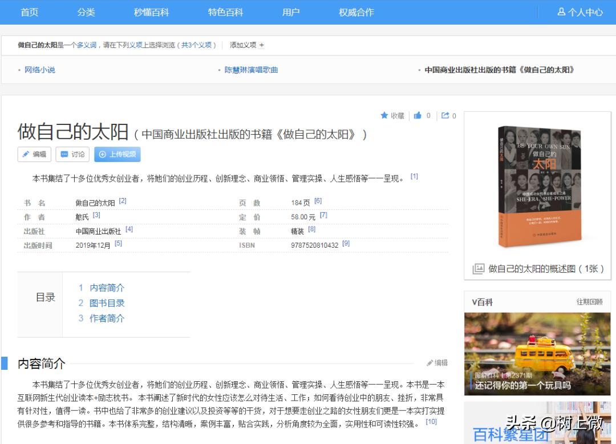Image resolution: width=616 pixels, height=444 pixels.
Task: Jump to 图书目录 from the 目录 list
Action: click(107, 302)
